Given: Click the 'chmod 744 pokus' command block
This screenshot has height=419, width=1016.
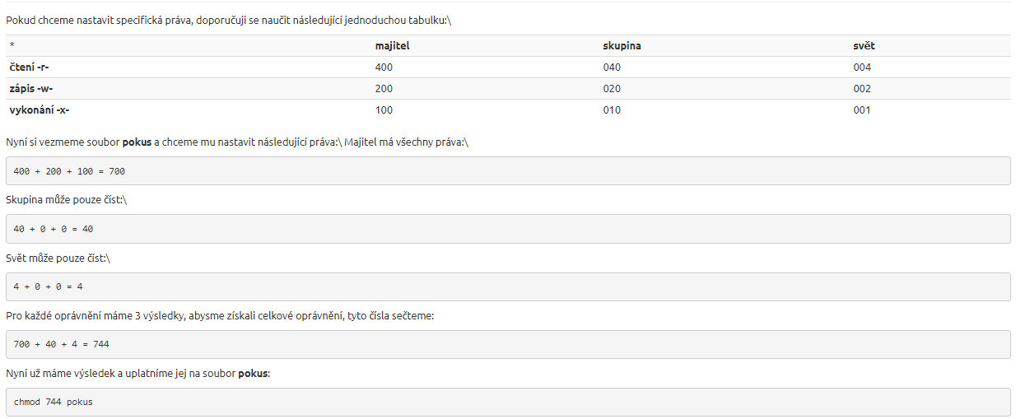Looking at the screenshot, I should click(x=507, y=402).
